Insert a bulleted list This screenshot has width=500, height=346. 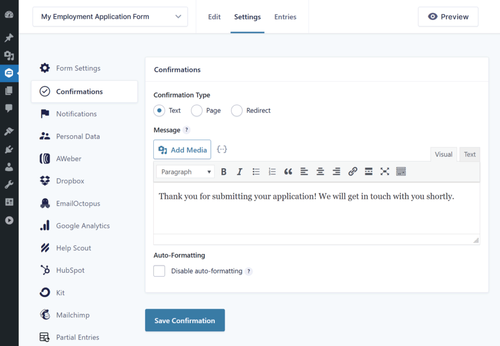tap(256, 171)
